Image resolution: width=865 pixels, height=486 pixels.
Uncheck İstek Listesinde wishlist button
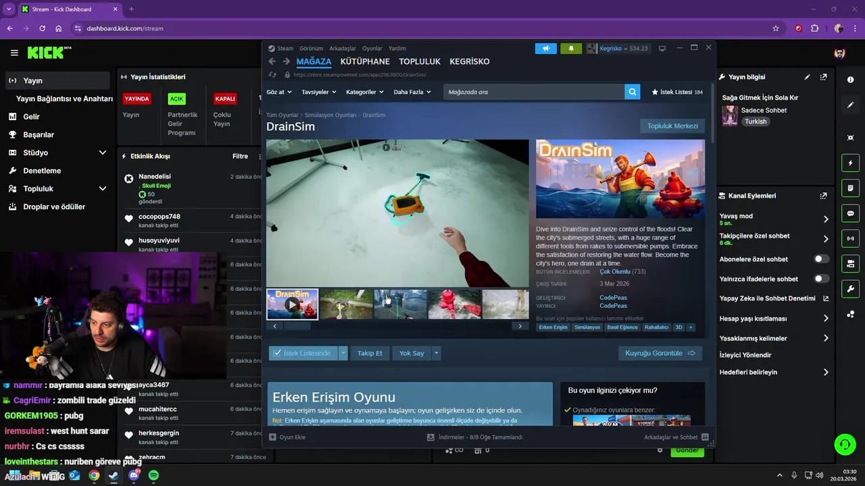[x=303, y=353]
